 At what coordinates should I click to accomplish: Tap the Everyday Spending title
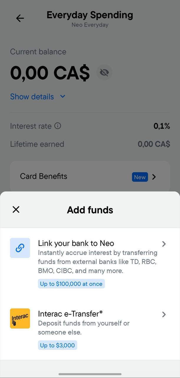coord(90,15)
